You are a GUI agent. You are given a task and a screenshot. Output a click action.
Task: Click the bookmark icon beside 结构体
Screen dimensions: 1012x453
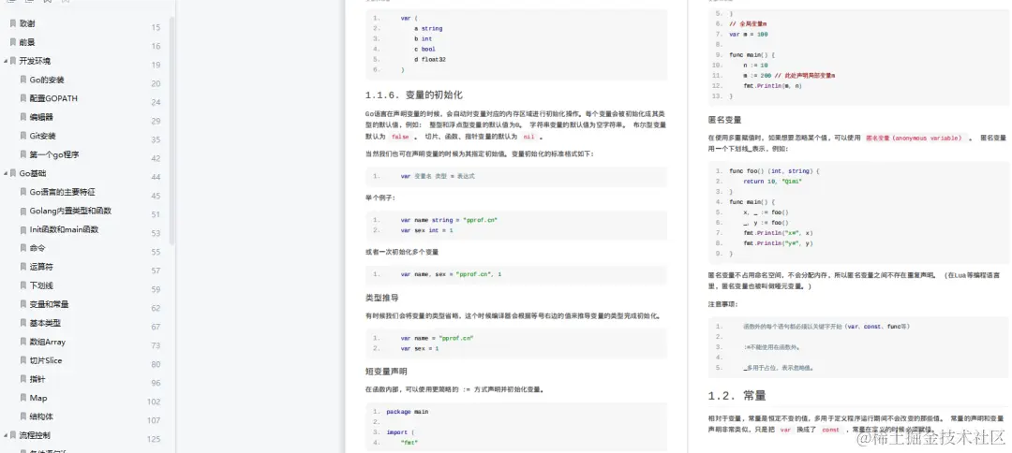pyautogui.click(x=23, y=416)
